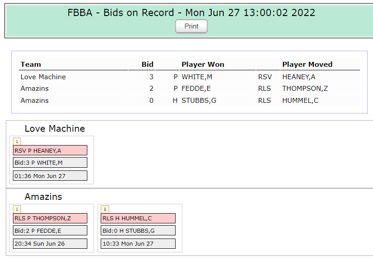Select the RSV P HEANEY,A pink box
The width and height of the screenshot is (373, 259).
pos(50,150)
